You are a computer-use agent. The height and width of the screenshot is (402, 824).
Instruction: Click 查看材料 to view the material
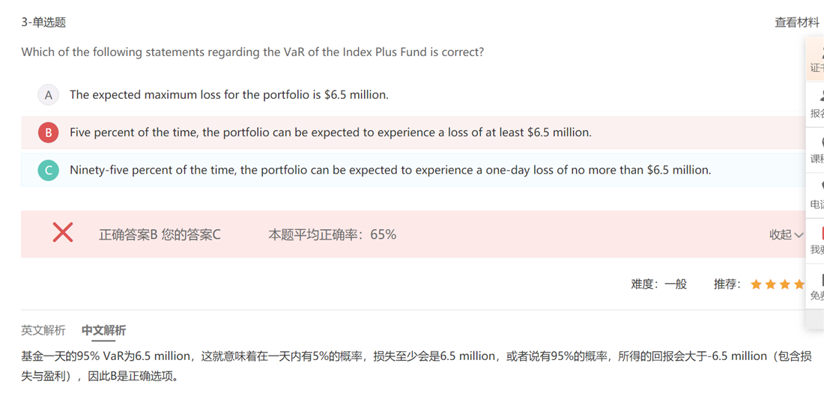tap(796, 22)
